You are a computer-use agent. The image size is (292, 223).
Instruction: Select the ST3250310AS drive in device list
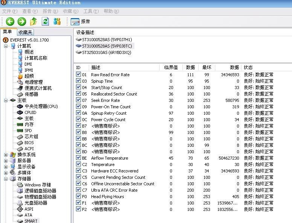pos(106,52)
